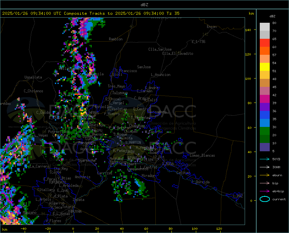The image size is (289, 233).
Task: Click the 'L_Vegas' map label
Action: tap(41, 135)
